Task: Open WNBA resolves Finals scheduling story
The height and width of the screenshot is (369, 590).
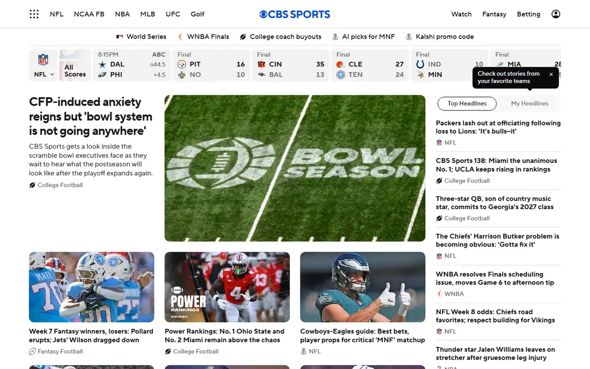Action: (495, 278)
